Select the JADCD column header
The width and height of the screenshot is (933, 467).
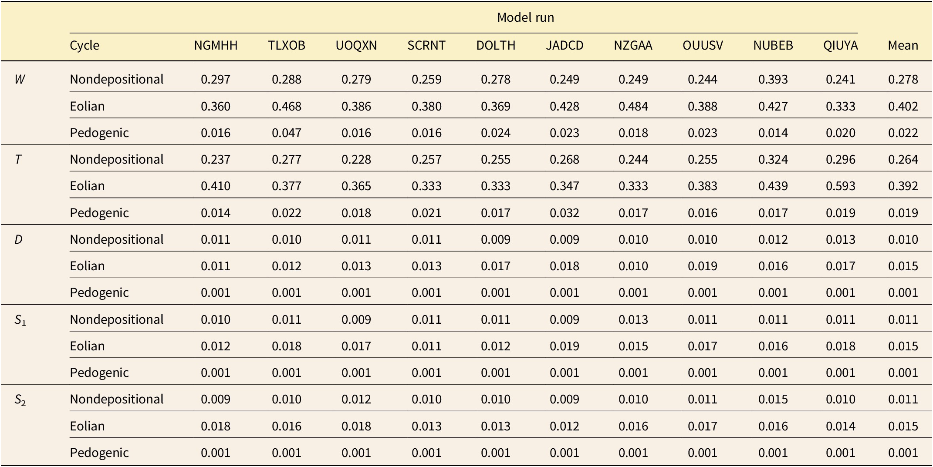(565, 45)
